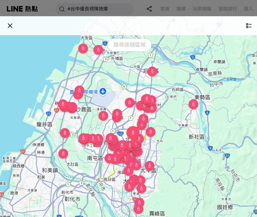Click the 石岡區 map label

(x=178, y=90)
